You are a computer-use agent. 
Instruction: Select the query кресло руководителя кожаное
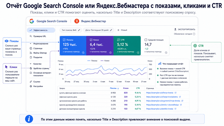pyautogui.click(x=72, y=105)
